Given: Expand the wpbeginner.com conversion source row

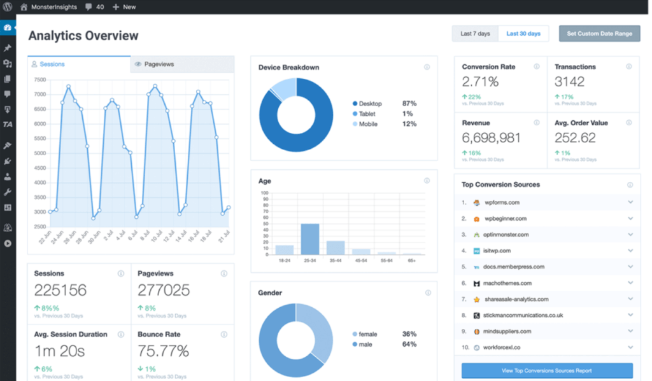Looking at the screenshot, I should pos(630,218).
